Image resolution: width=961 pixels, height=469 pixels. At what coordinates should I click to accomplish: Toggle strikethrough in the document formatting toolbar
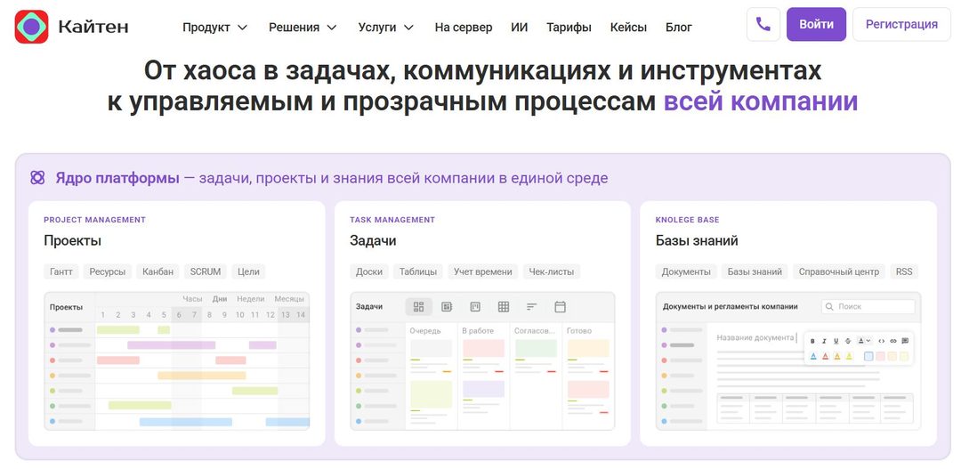click(x=848, y=341)
